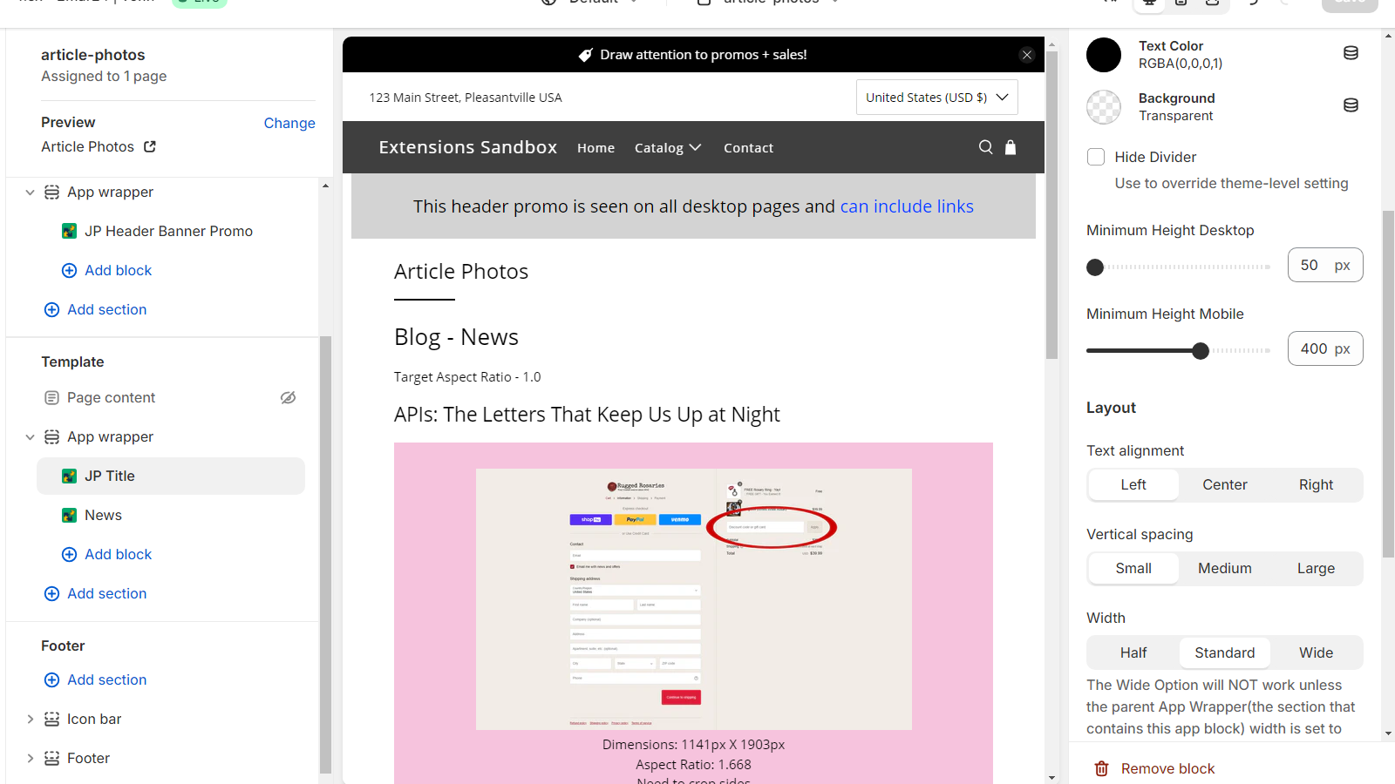Select Center text alignment
The image size is (1395, 784).
tap(1224, 484)
